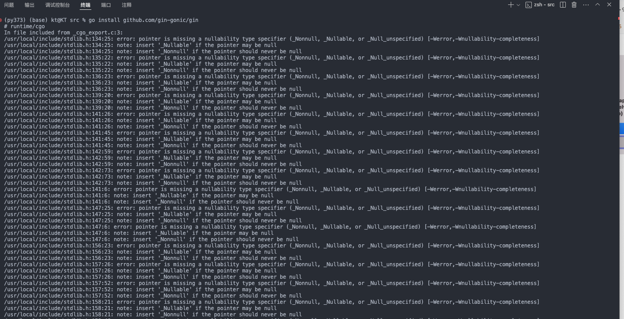This screenshot has width=624, height=319.
Task: Click the stdlib.h:141:6 error line
Action: (x=270, y=189)
